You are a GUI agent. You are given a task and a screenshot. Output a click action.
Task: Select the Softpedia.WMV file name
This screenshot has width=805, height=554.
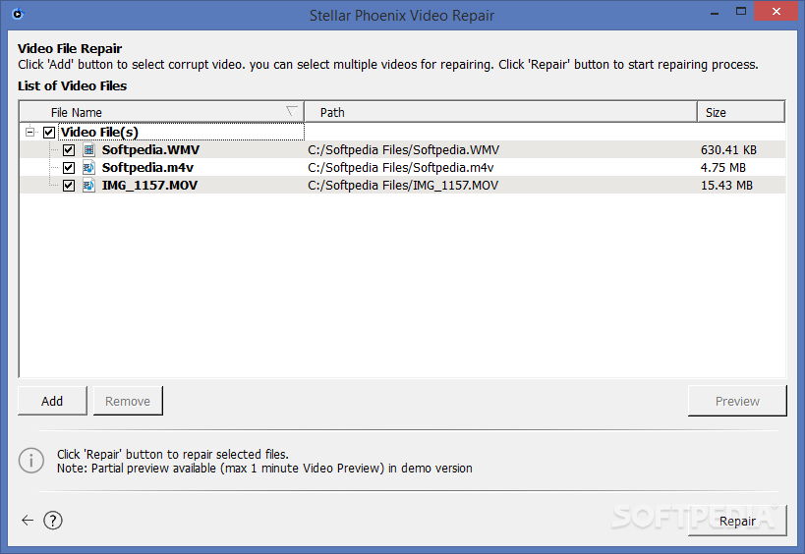point(150,150)
